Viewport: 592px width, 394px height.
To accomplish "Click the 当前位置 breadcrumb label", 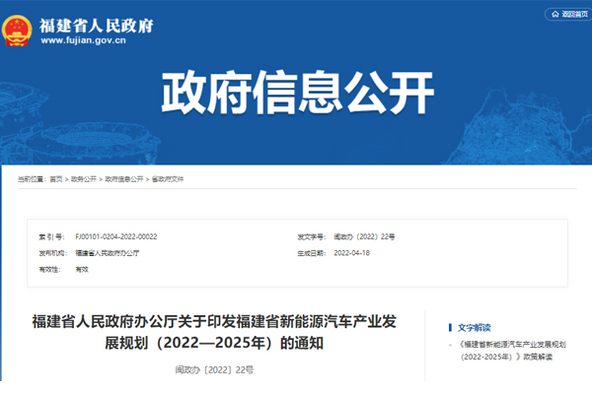I will pos(31,179).
